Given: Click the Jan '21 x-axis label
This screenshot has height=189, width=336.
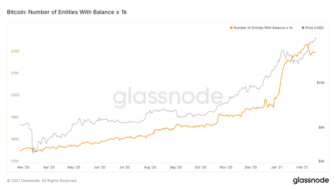Looking at the screenshot, I should (277, 167).
